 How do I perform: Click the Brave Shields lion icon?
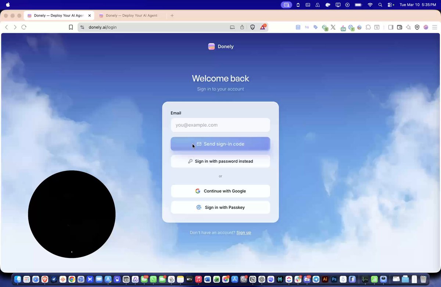point(252,27)
